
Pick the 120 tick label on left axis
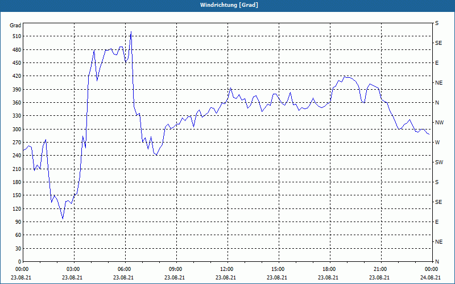pos(17,208)
